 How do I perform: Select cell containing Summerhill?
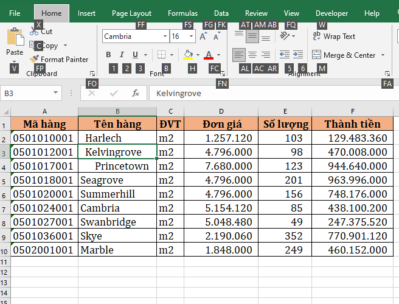117,194
